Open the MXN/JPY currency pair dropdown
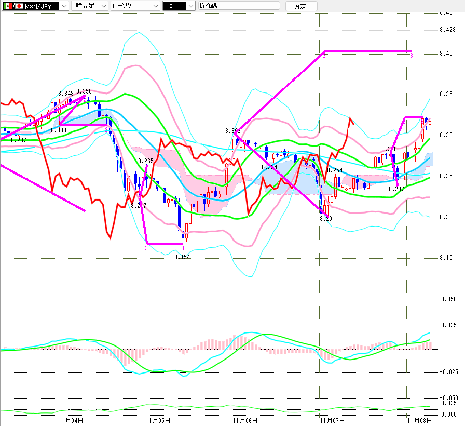The height and width of the screenshot is (426, 465). coord(64,6)
